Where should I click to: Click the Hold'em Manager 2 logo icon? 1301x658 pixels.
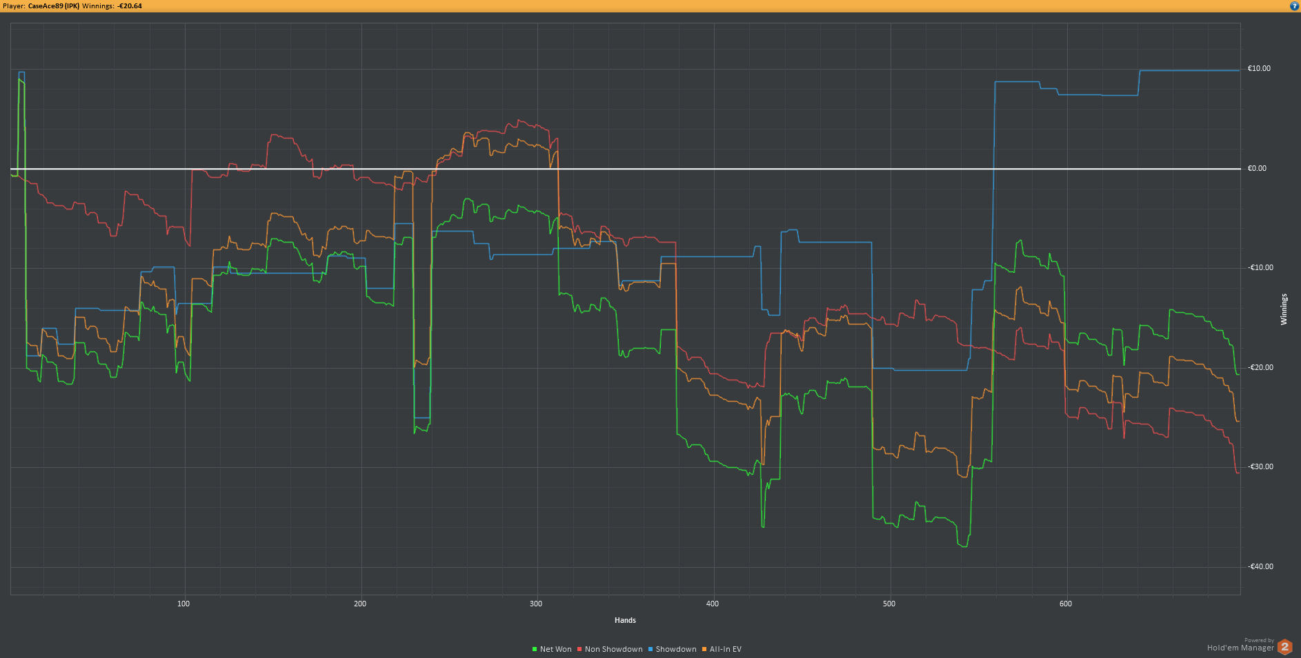[x=1284, y=647]
